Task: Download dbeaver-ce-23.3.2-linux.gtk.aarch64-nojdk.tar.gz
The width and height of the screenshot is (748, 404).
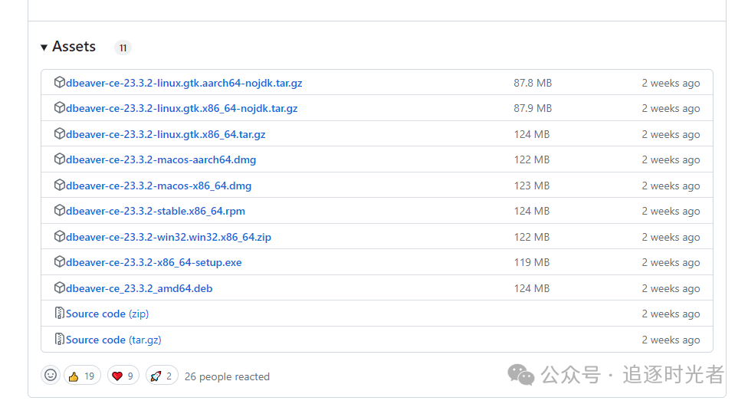Action: coord(184,83)
